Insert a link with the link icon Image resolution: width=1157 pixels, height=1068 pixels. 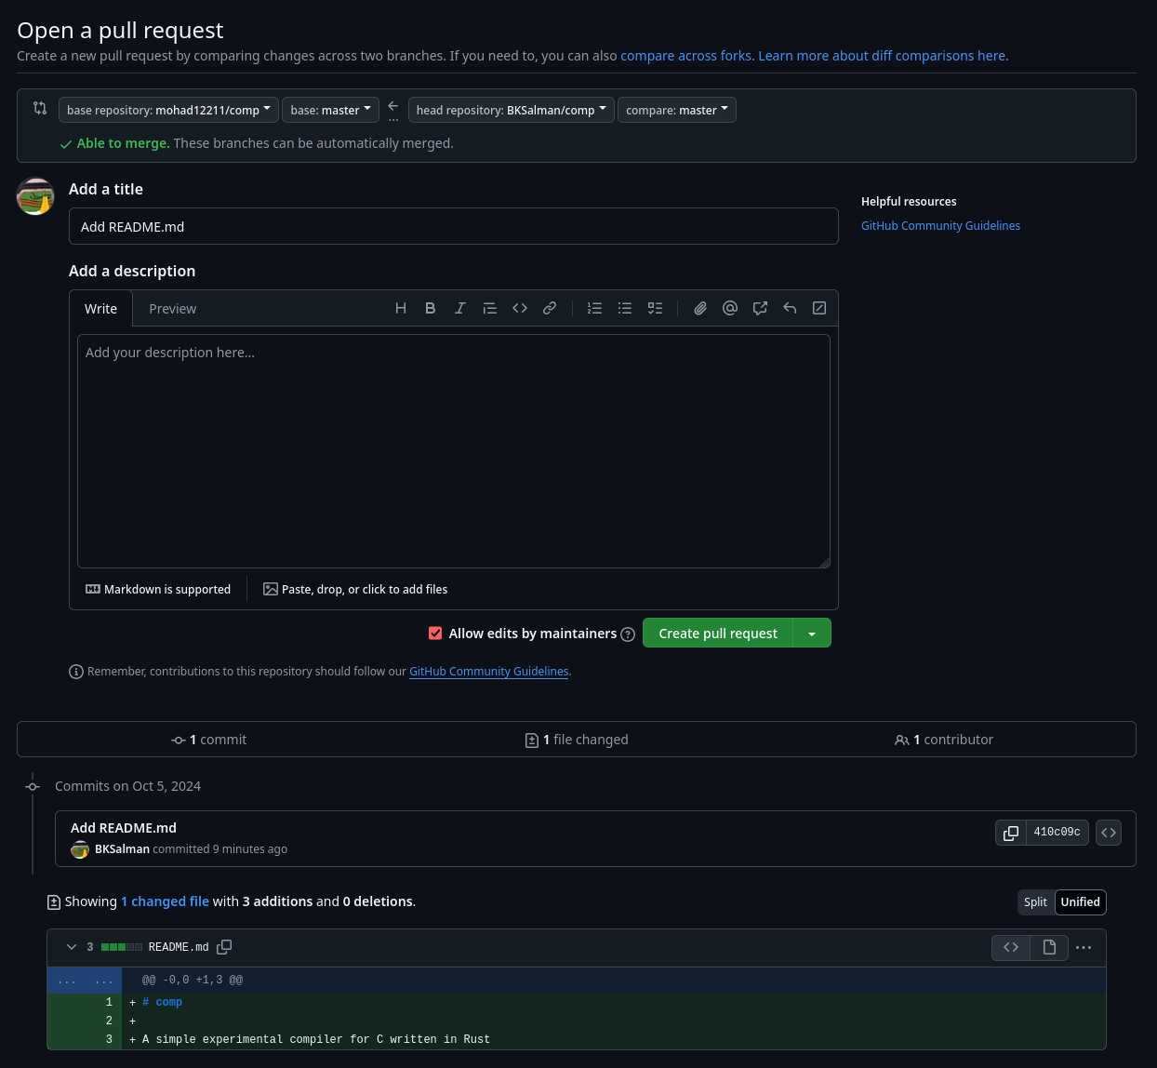(550, 309)
